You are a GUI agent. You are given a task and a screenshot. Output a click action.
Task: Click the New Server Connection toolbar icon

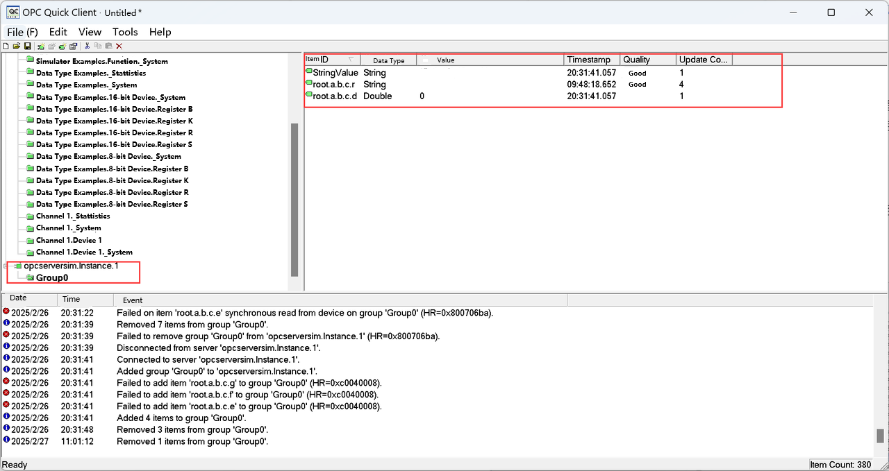(41, 46)
